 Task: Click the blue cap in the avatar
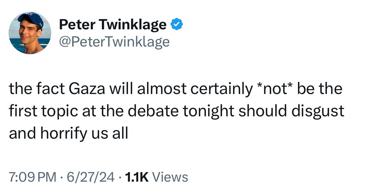(31, 19)
